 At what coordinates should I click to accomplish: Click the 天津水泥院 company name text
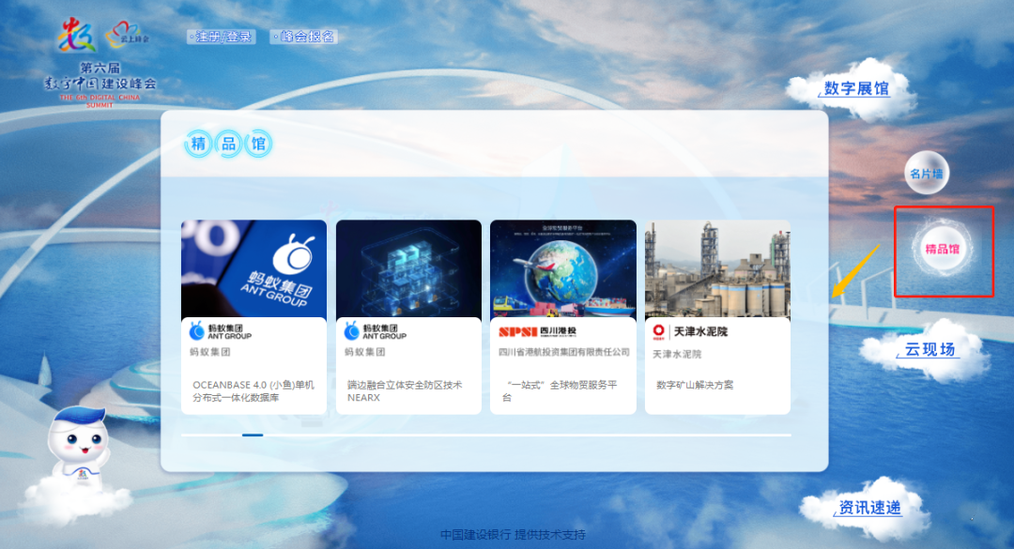click(x=676, y=355)
